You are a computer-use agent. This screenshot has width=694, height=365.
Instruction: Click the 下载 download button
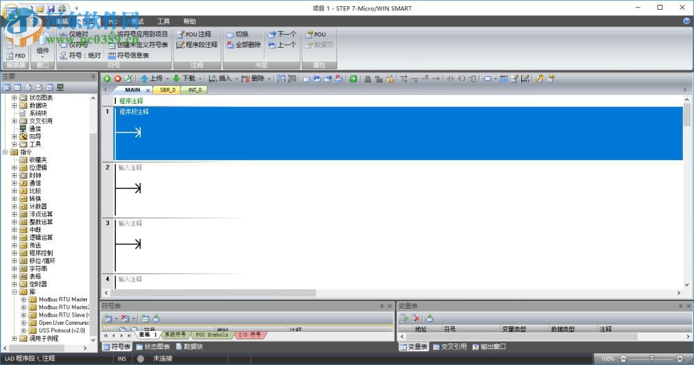(x=184, y=79)
